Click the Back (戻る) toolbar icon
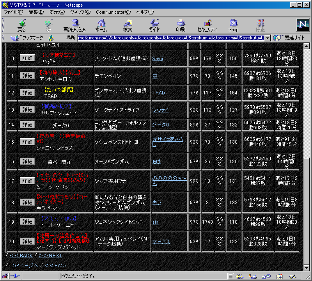This screenshot has width=312, height=281. 21,25
